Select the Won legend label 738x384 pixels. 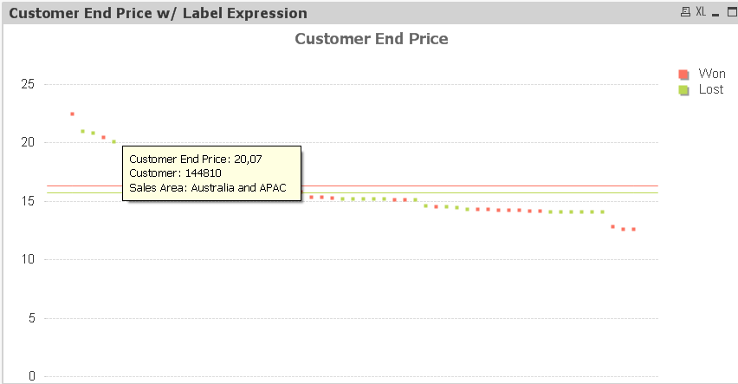point(711,75)
